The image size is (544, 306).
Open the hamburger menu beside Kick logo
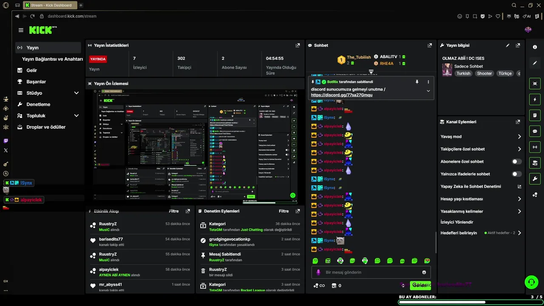[x=21, y=30]
